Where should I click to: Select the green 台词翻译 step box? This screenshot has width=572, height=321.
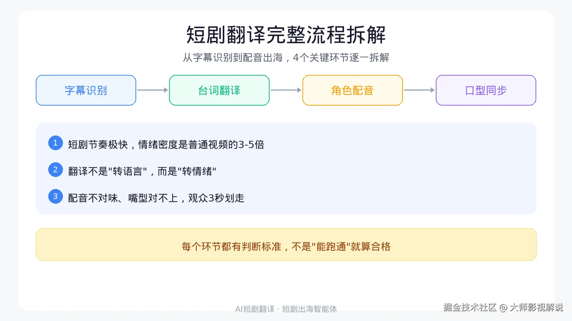pyautogui.click(x=219, y=90)
